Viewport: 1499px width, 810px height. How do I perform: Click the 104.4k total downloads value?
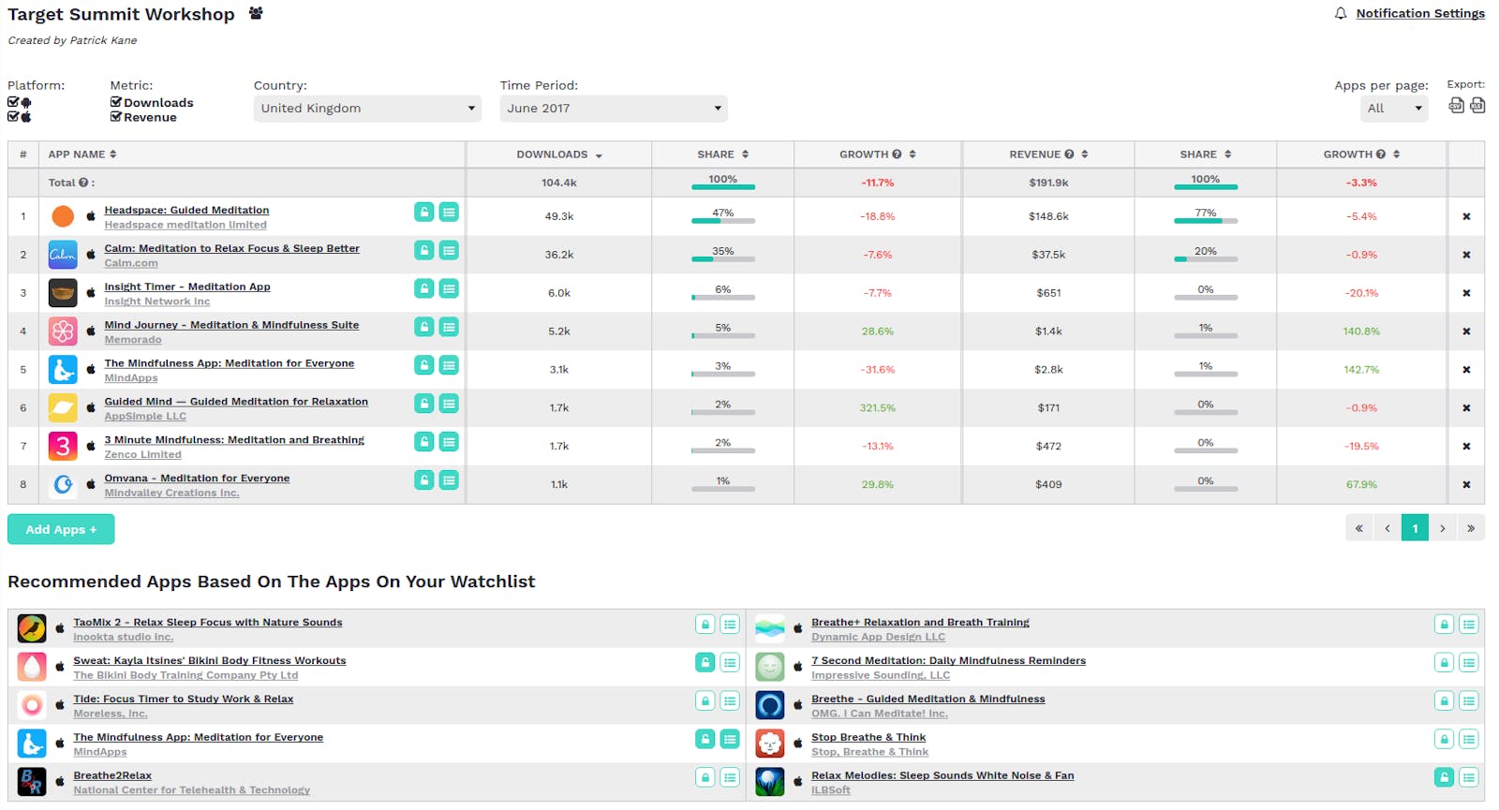559,183
